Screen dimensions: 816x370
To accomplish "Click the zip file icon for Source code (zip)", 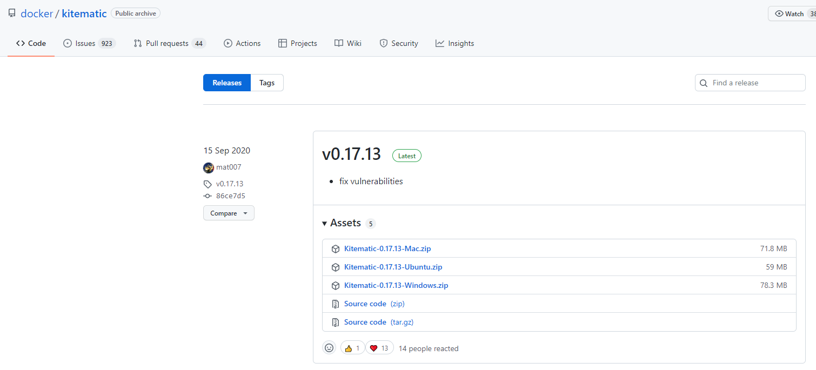I will coord(335,304).
